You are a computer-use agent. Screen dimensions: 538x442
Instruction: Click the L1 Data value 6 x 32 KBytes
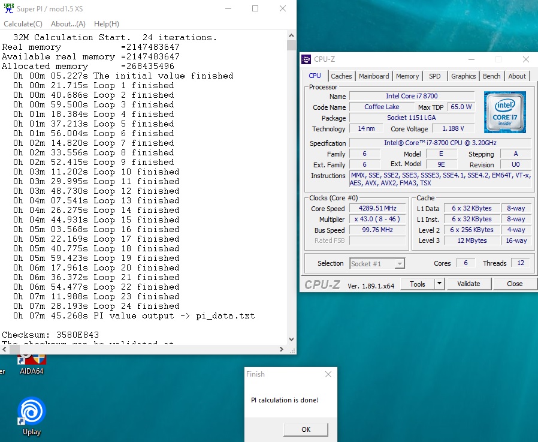[x=471, y=208]
